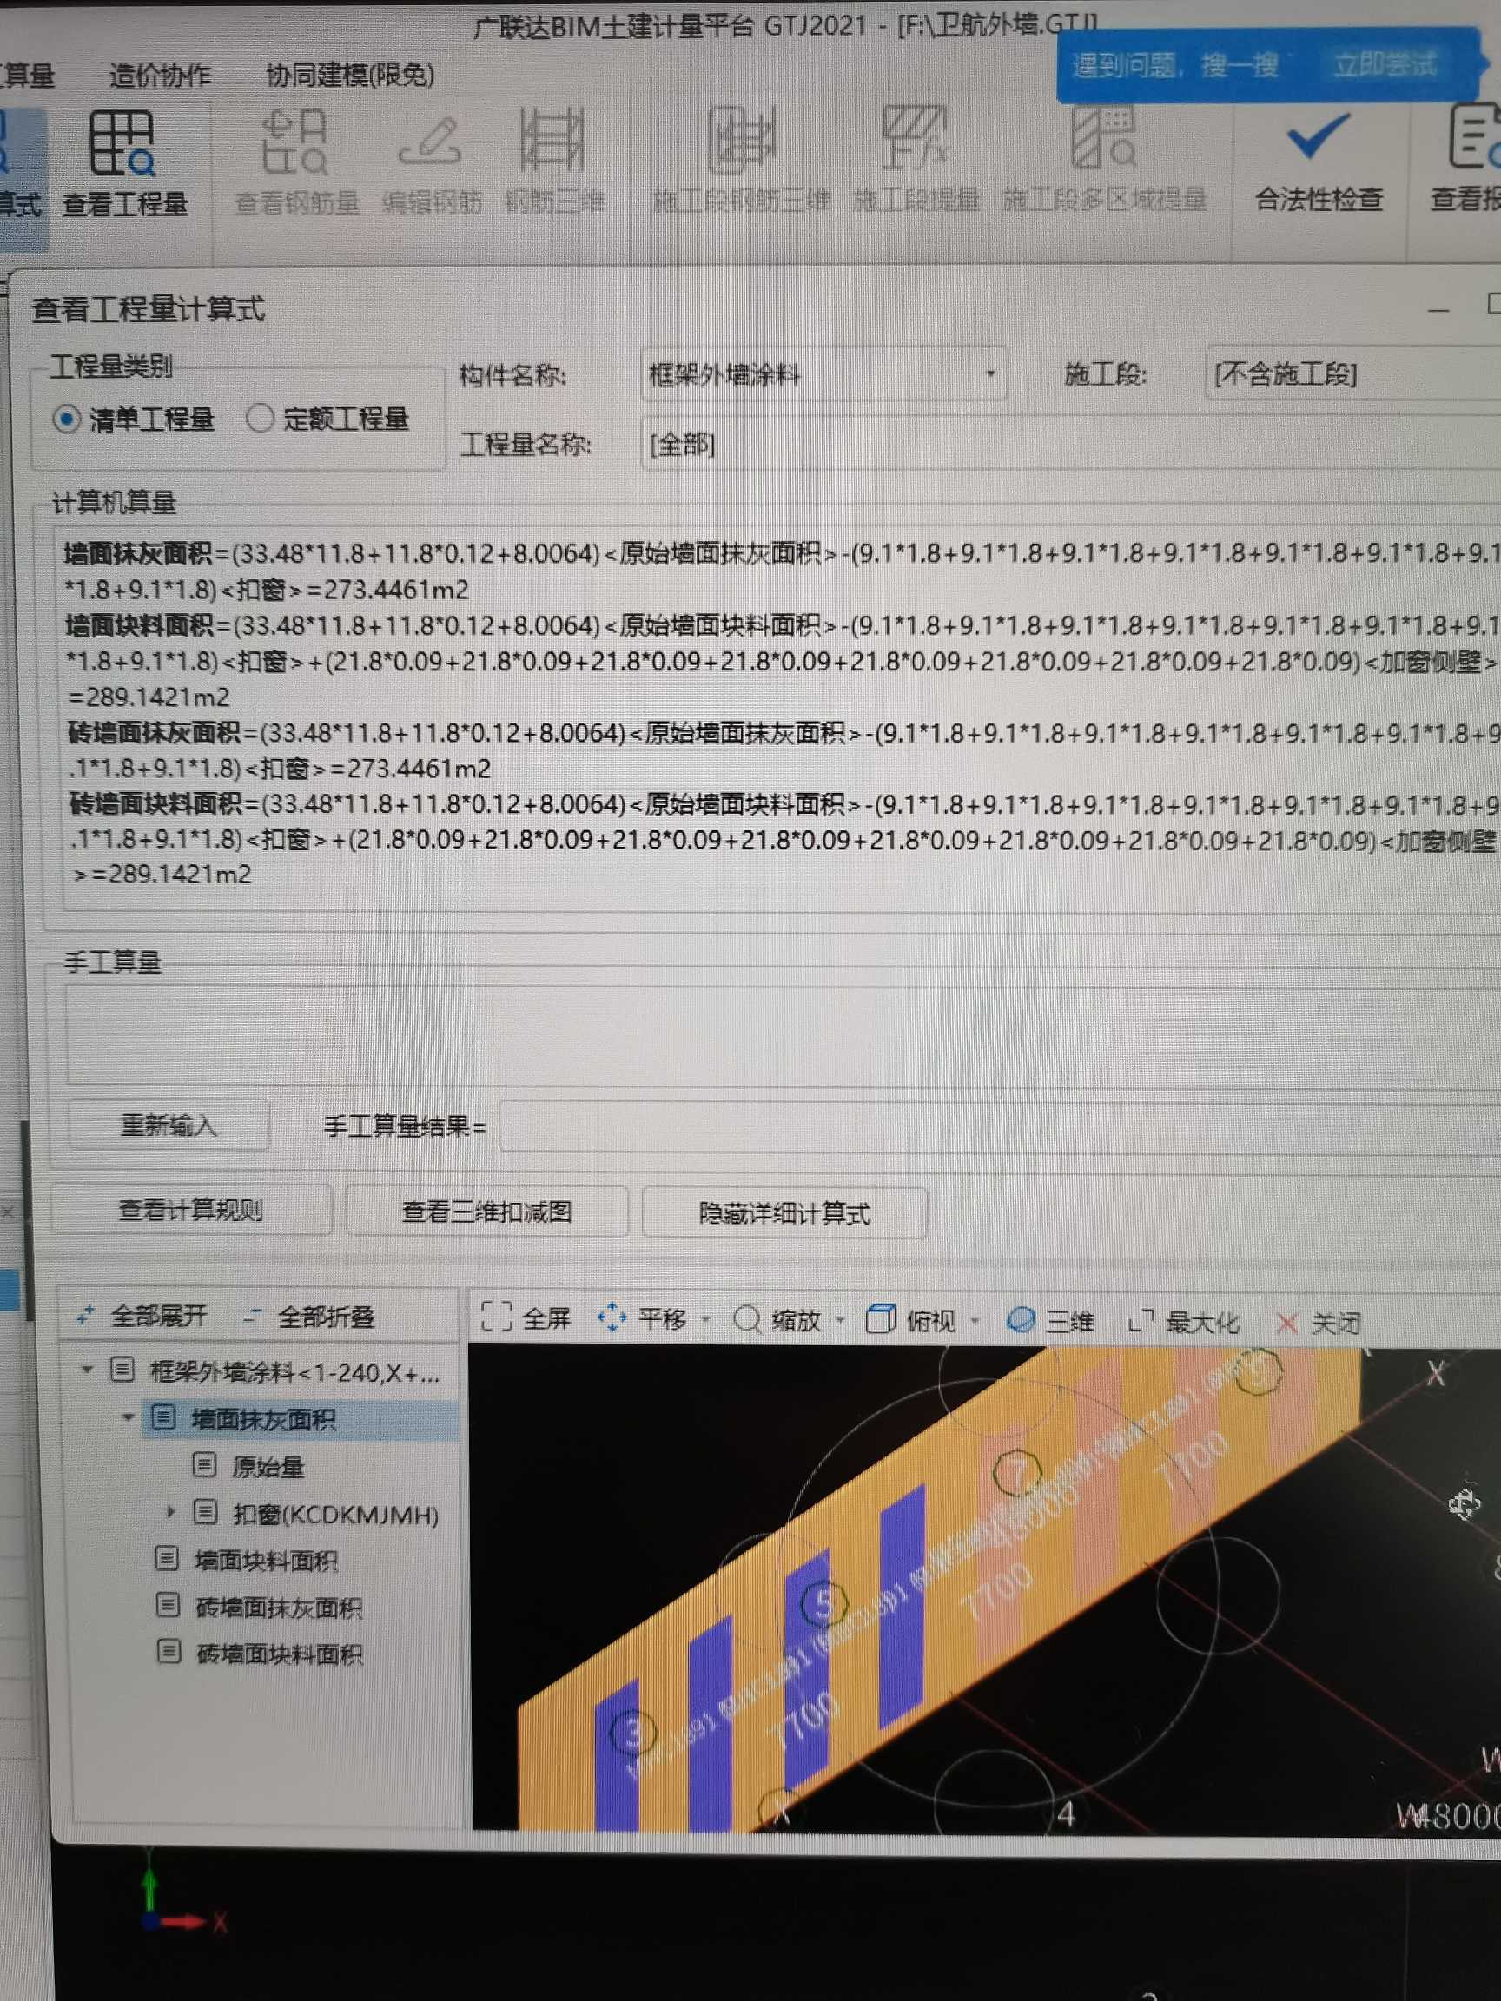Click 俯视 top view icon

click(x=880, y=1319)
